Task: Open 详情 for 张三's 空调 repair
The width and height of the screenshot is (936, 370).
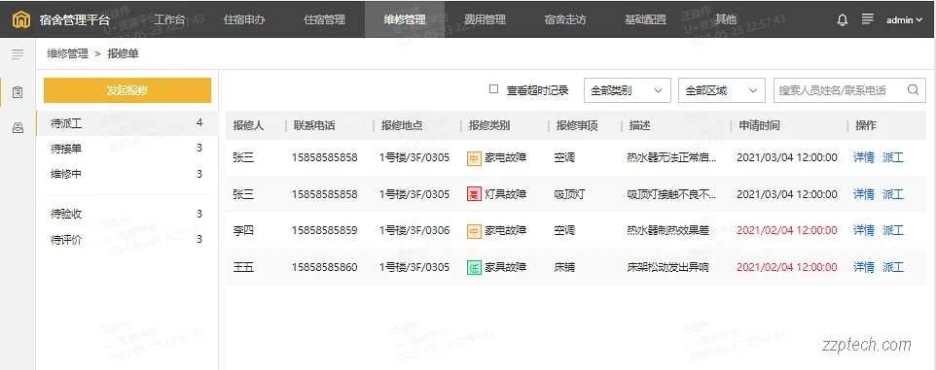Action: coord(864,158)
